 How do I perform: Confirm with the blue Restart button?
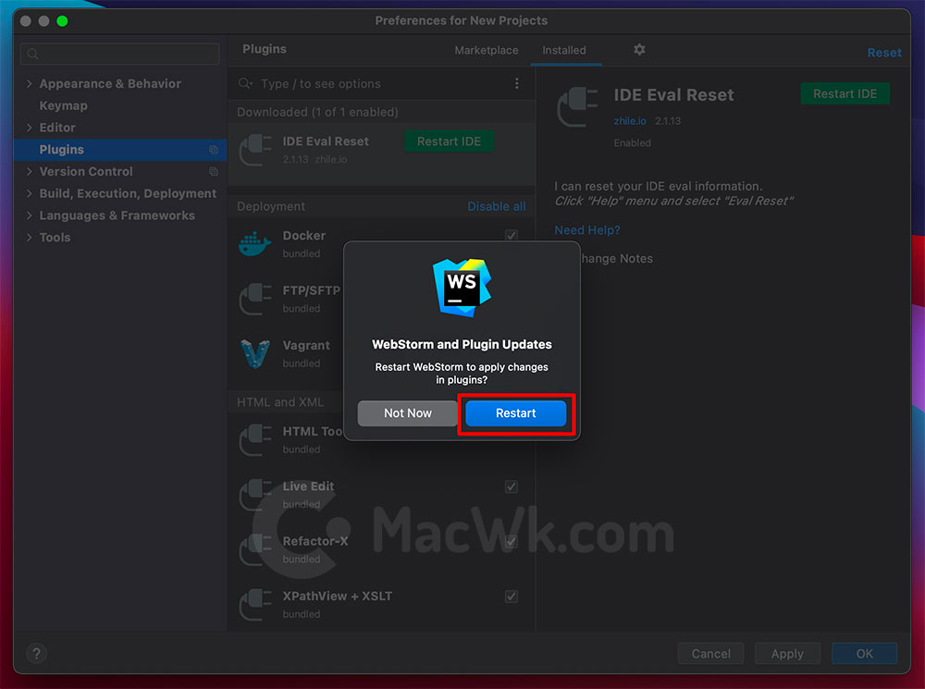[515, 412]
